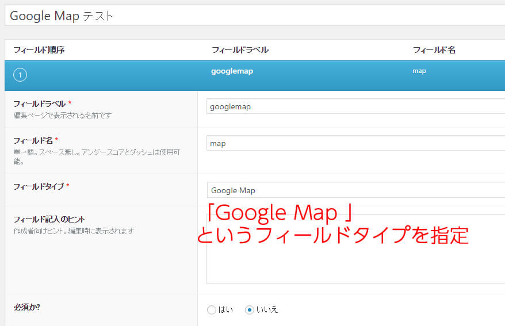Click the フィールド順序 column header
This screenshot has height=326, width=505.
pos(39,50)
